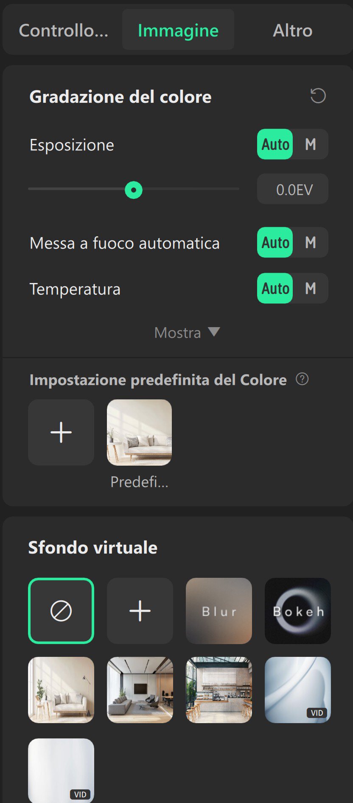Add a custom virtual background

(x=140, y=611)
